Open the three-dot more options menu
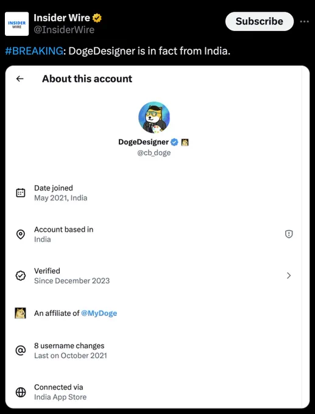315x414 pixels. coord(305,22)
